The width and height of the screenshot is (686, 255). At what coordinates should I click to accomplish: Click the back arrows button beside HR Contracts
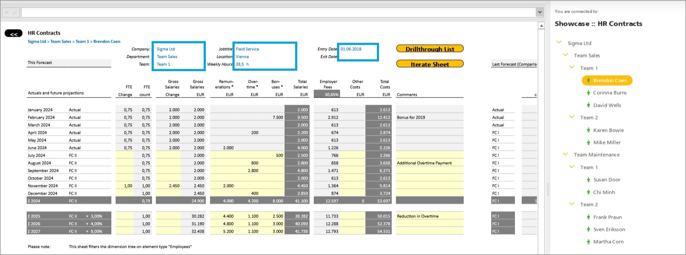point(14,33)
